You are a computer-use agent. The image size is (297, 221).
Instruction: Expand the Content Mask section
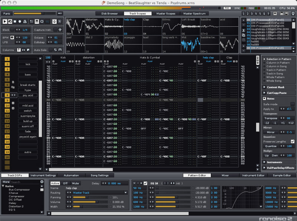click(264, 87)
